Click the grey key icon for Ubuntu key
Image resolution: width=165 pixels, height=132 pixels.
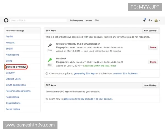tap(50, 45)
